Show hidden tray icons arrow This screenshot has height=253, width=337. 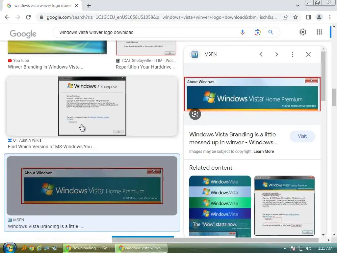click(x=285, y=248)
